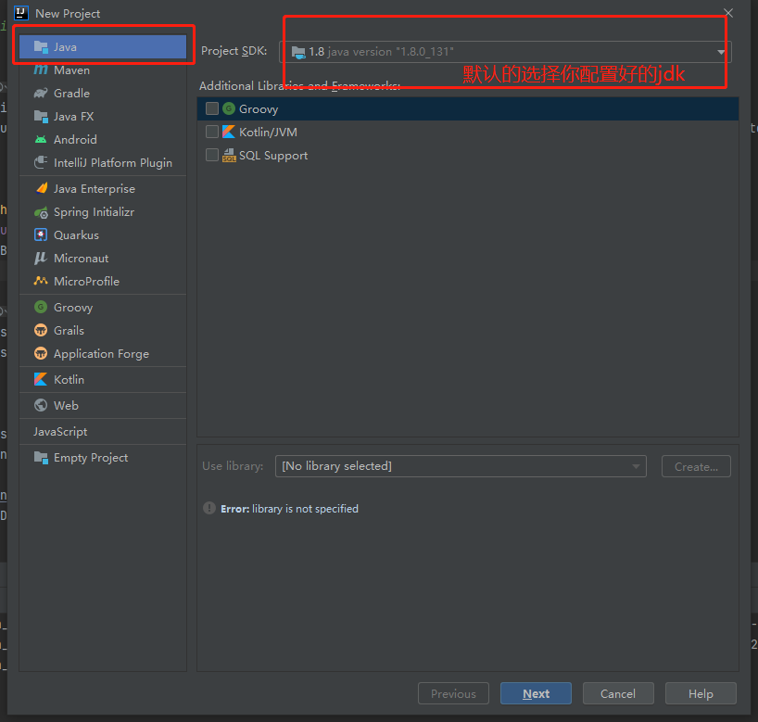
Task: Select the Spring Initializr leaf icon
Action: coord(41,212)
